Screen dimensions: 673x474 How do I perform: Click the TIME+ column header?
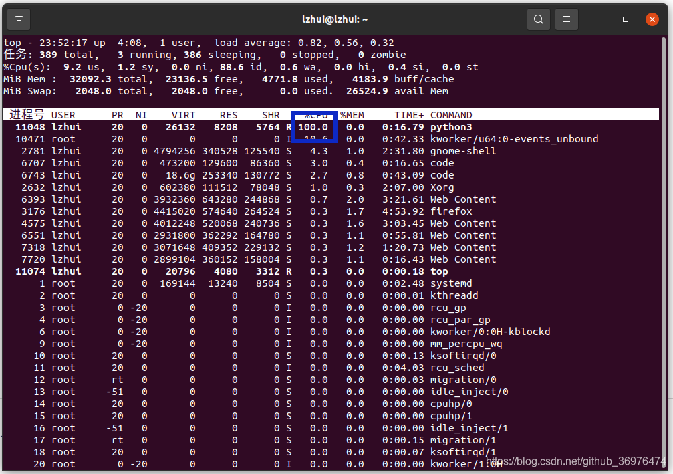click(x=409, y=115)
